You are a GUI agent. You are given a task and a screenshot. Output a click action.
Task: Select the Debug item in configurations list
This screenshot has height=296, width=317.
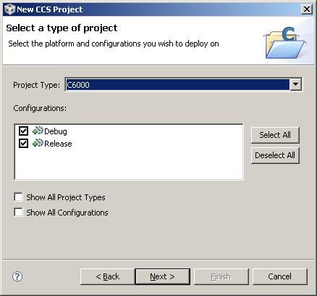tap(56, 131)
